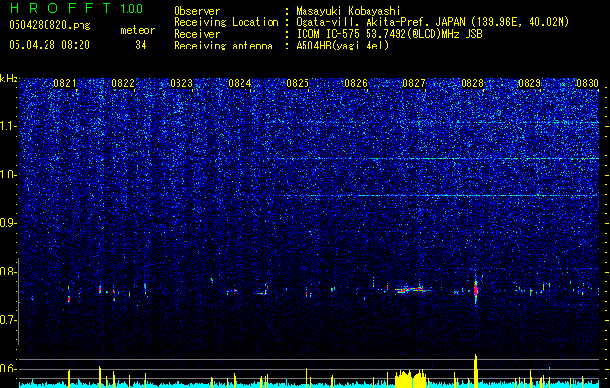Viewport: 610px width, 388px height.
Task: Click the meteor label
Action: tap(138, 30)
